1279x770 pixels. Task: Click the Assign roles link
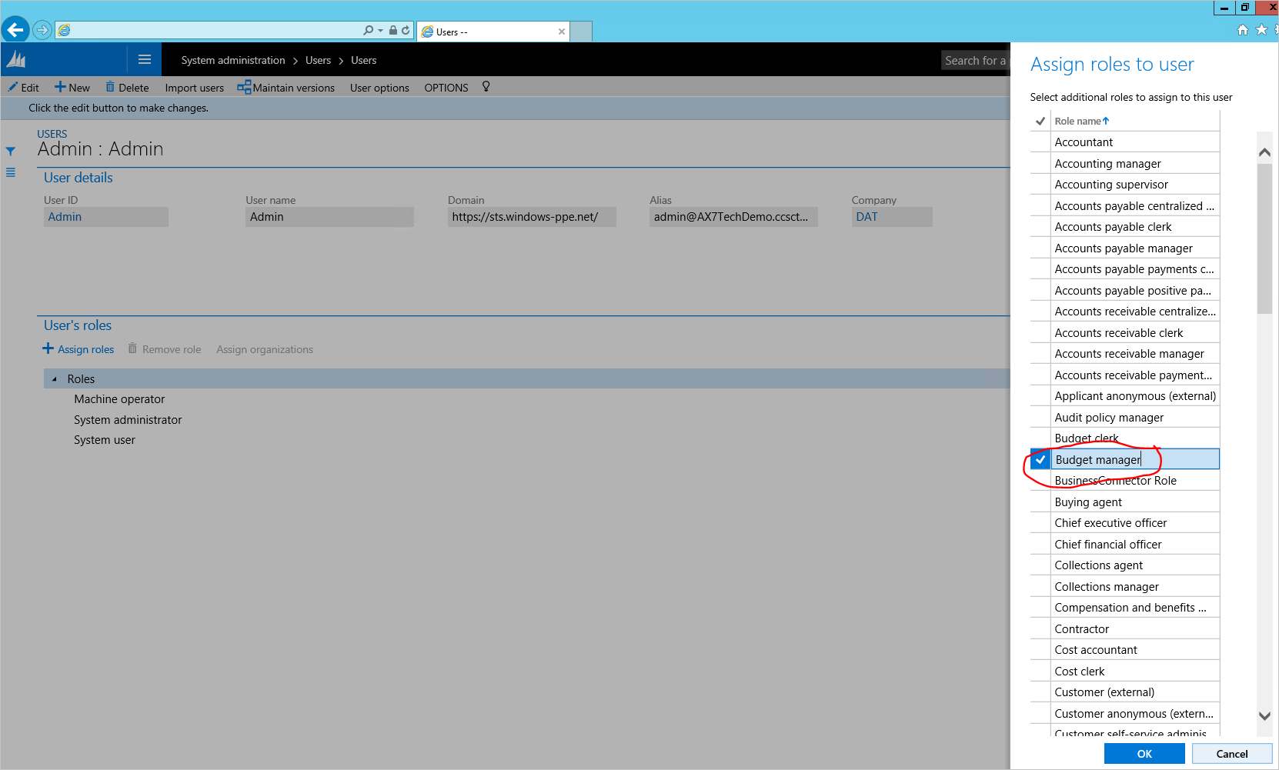[x=78, y=349]
